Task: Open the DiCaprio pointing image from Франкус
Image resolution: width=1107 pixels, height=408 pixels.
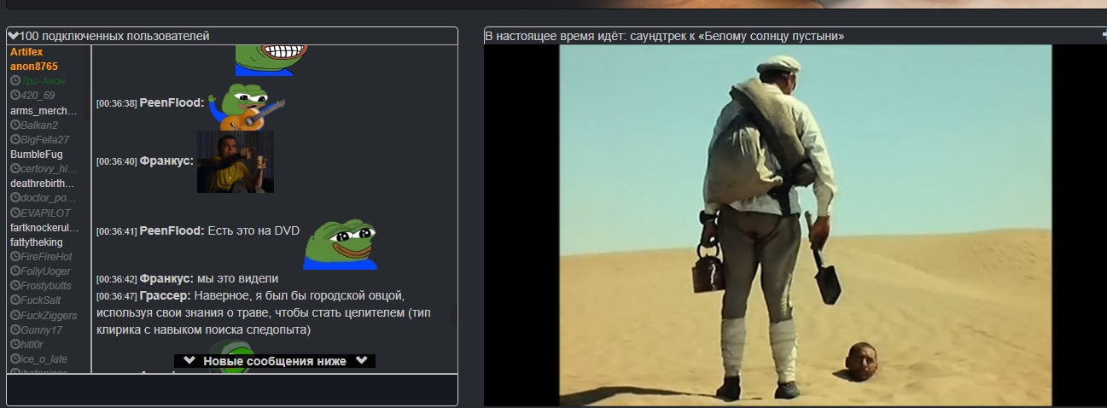Action: [236, 161]
